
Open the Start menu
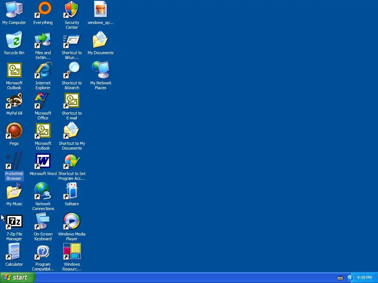[x=18, y=278]
